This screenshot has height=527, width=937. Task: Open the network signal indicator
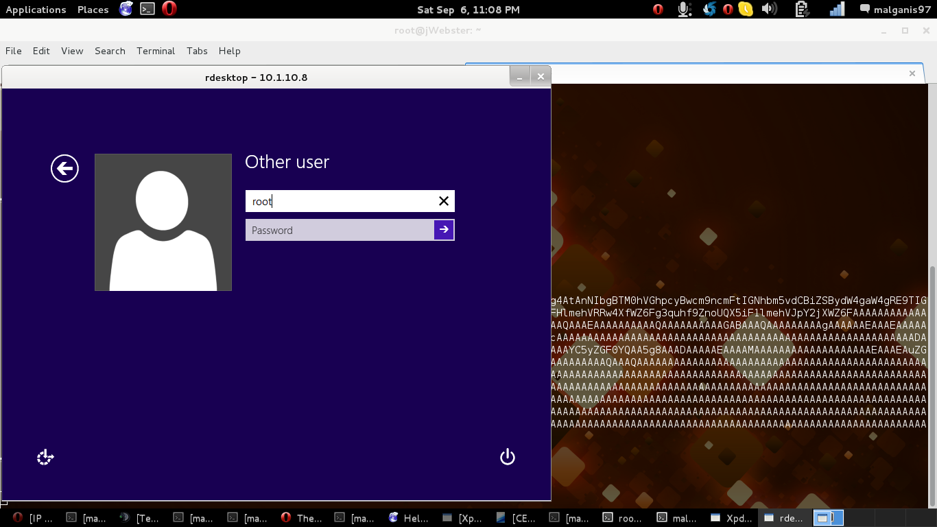point(837,9)
